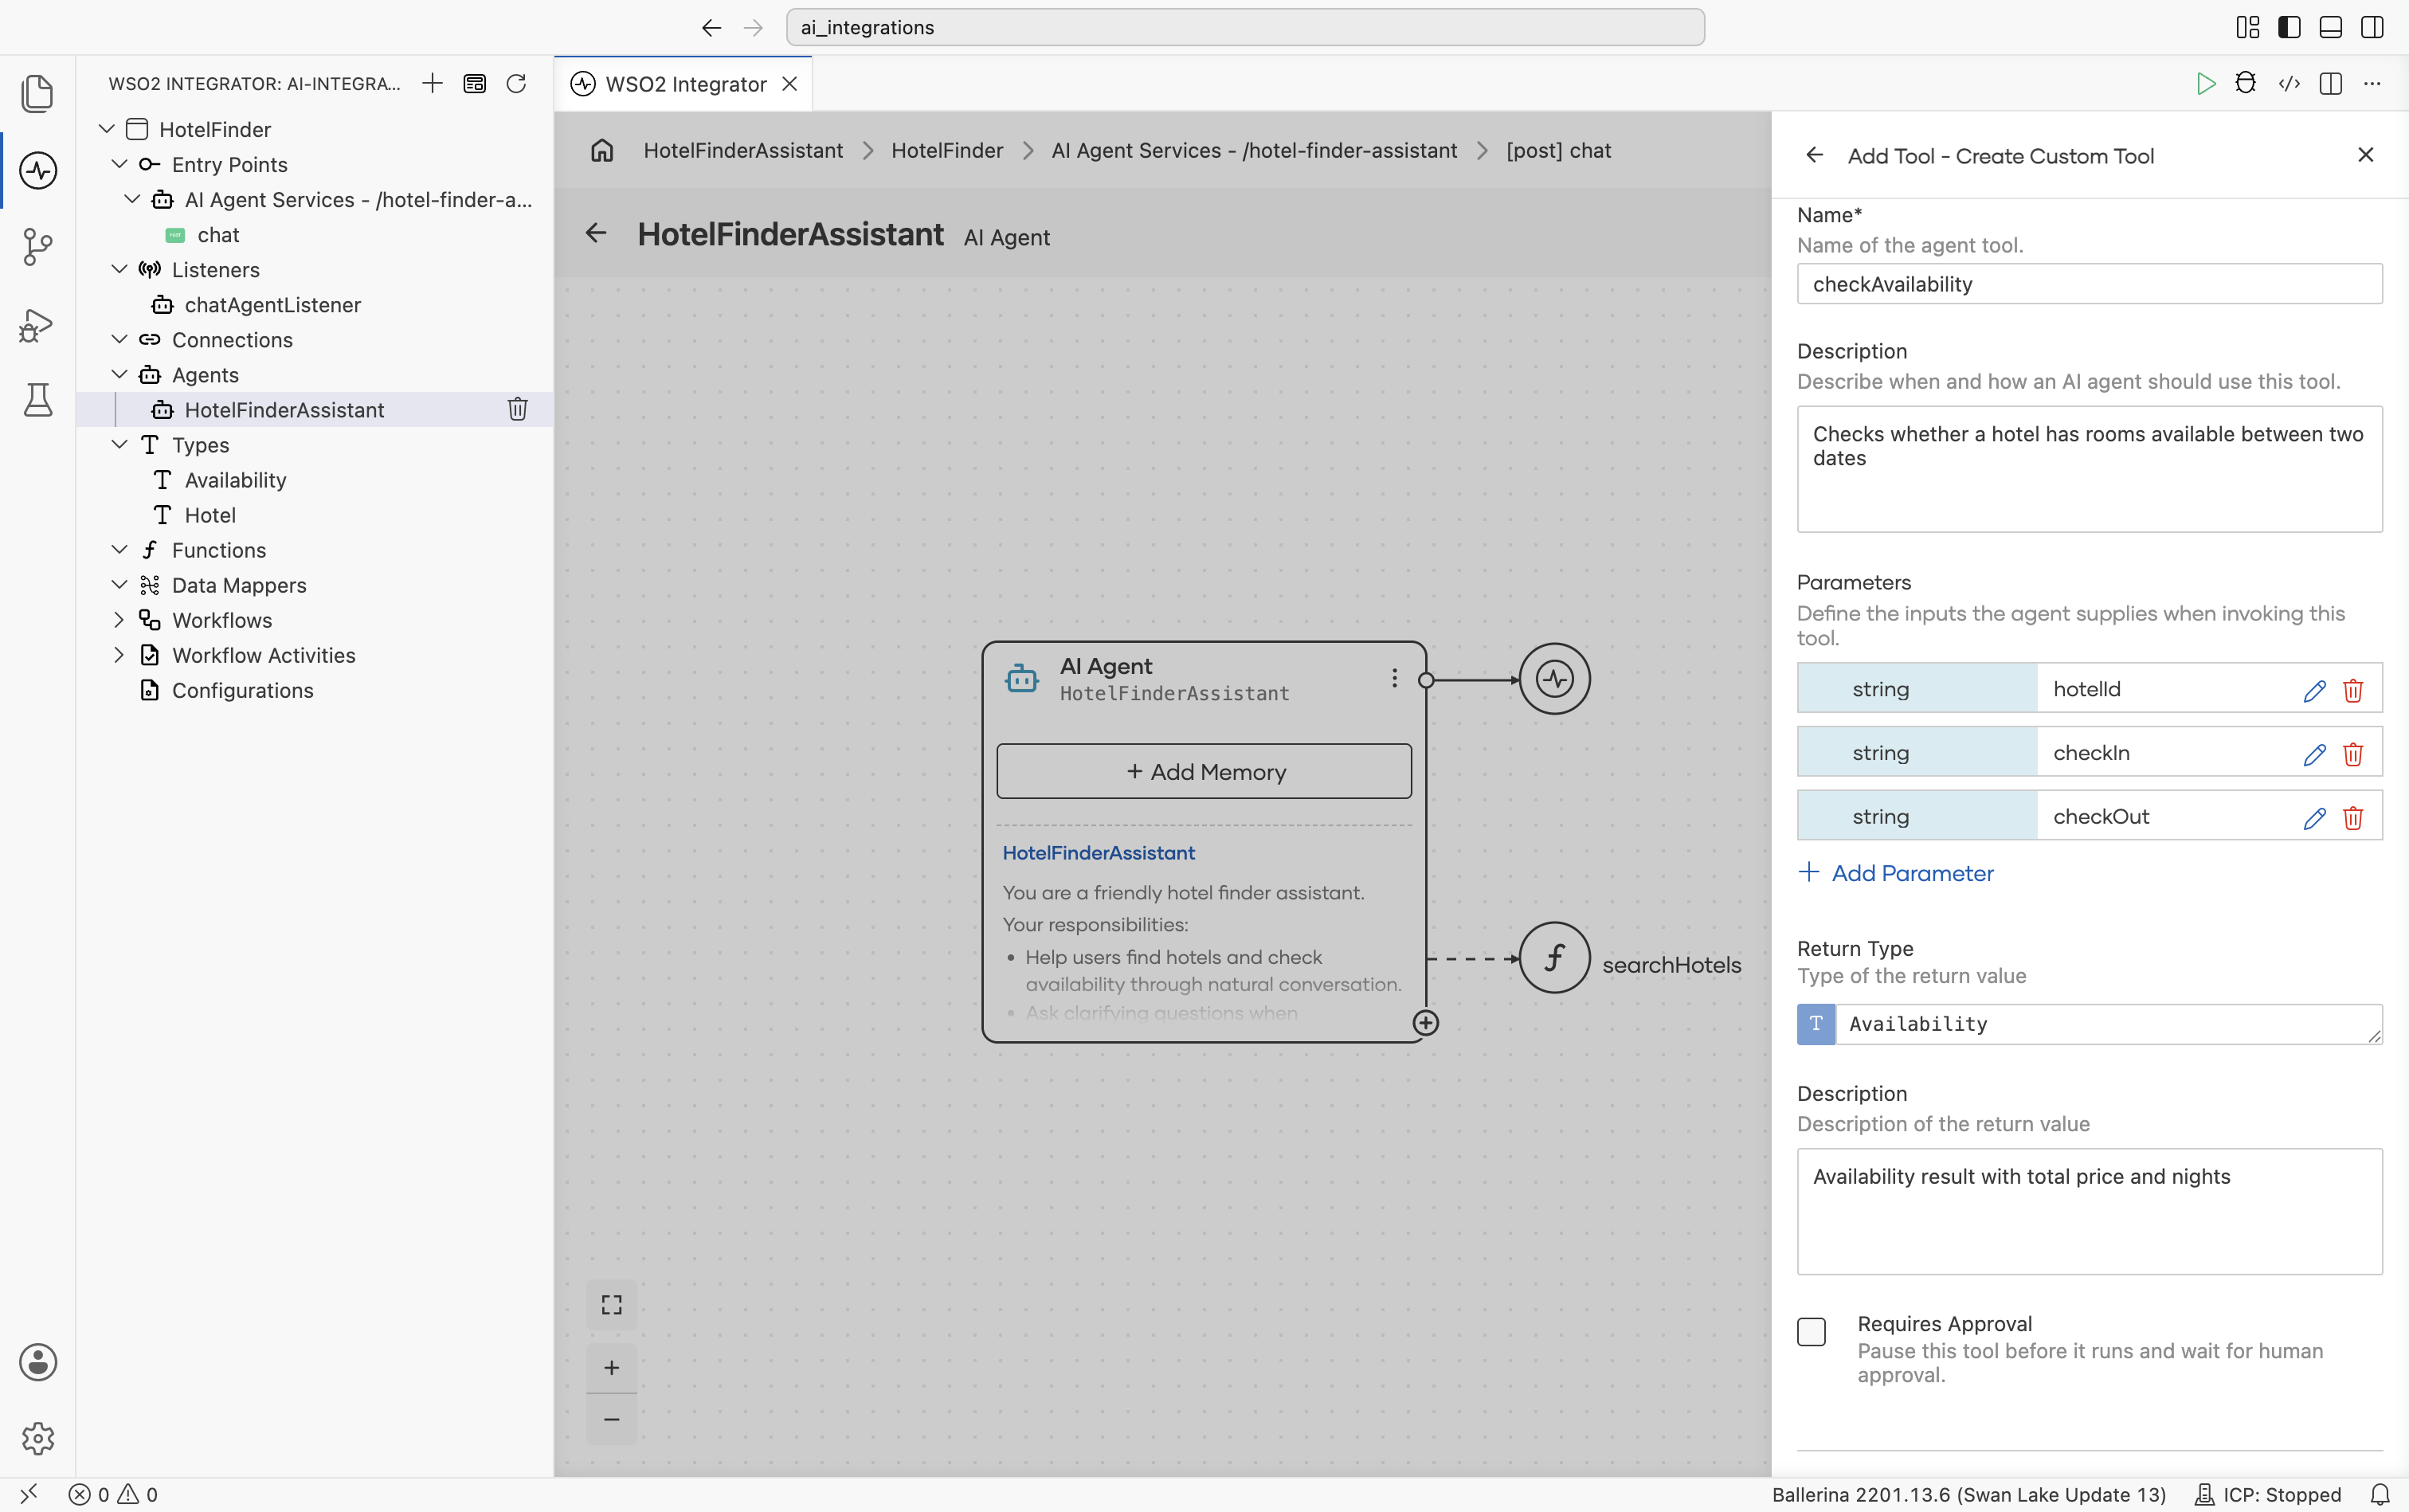Open WSO2 Integrator activity bar icon
This screenshot has width=2409, height=1512.
pos(37,170)
